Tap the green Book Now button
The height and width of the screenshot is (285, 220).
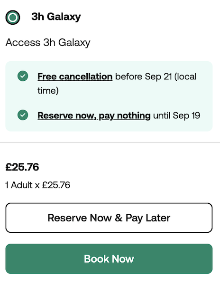[x=109, y=259]
